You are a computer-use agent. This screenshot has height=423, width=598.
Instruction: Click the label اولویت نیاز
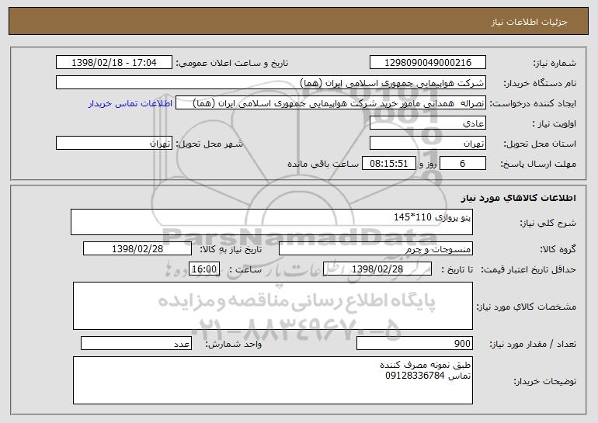(x=555, y=124)
